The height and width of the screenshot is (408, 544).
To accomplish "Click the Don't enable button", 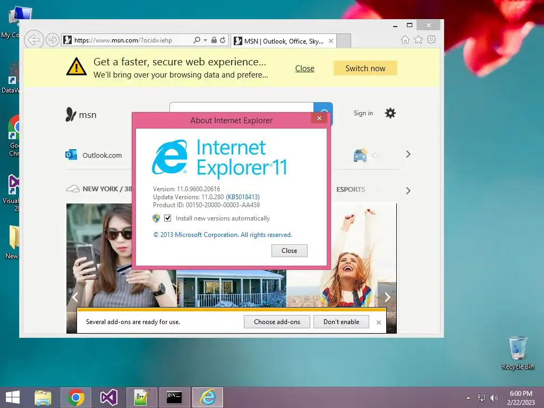I will (x=342, y=322).
